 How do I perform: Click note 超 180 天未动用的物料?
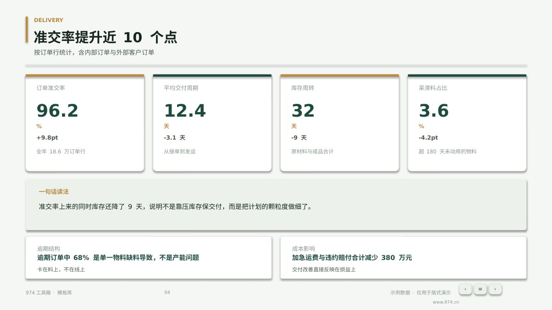pyautogui.click(x=448, y=151)
